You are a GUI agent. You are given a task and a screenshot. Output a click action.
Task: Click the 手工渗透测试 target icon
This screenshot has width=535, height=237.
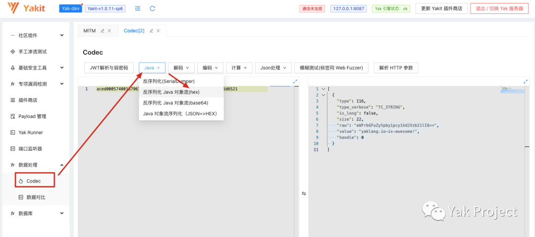click(x=12, y=52)
